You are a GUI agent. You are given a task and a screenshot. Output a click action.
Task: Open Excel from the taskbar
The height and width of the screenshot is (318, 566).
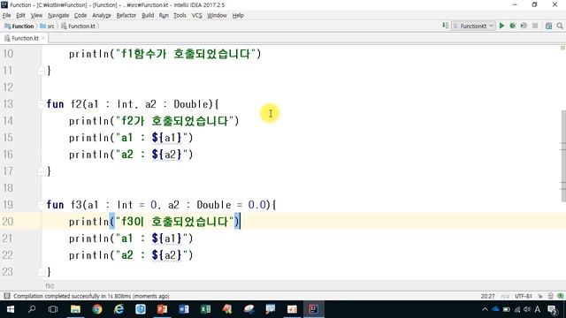point(205,309)
